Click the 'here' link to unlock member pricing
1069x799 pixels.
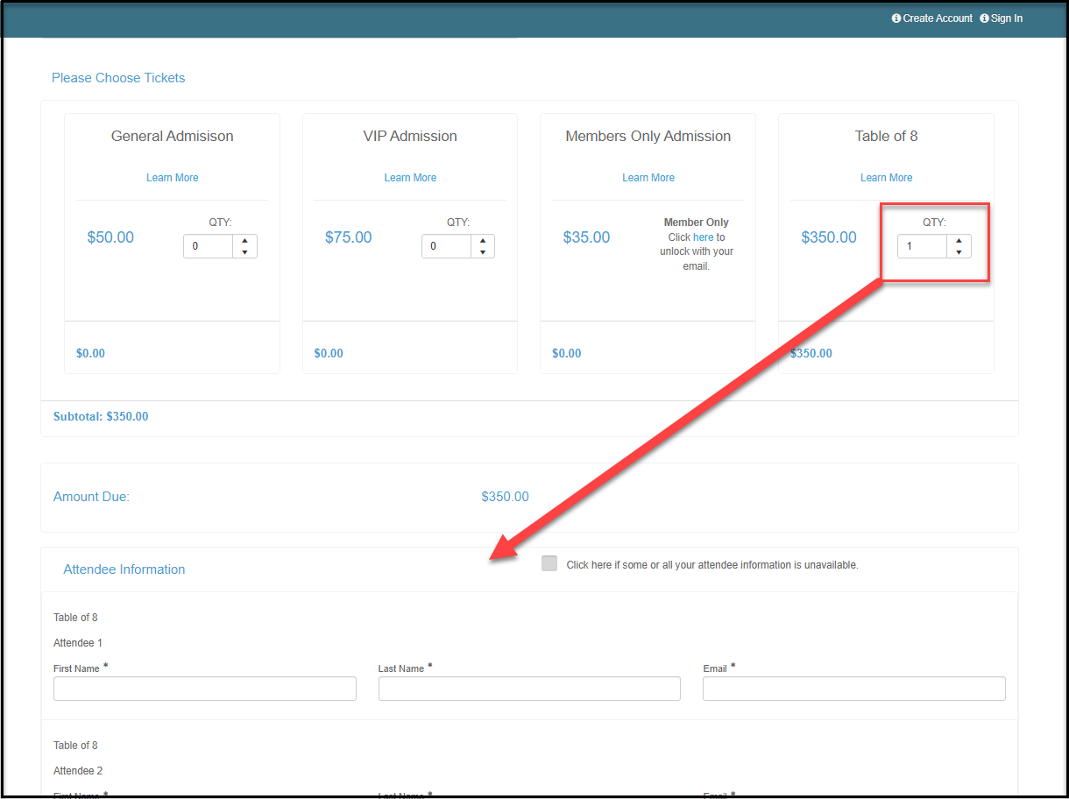pyautogui.click(x=703, y=237)
